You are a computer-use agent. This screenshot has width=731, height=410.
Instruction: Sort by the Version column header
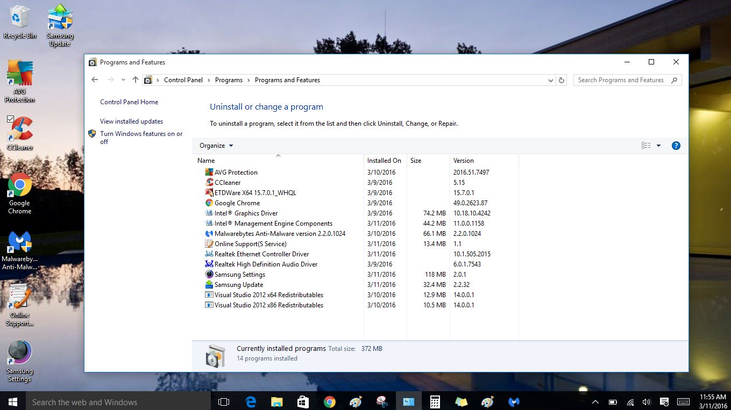[x=484, y=160]
